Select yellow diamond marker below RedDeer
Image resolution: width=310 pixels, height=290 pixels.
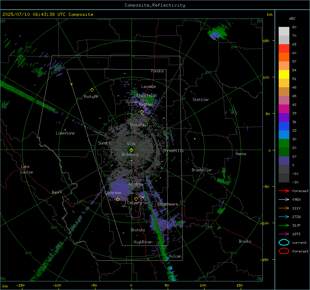click(142, 112)
